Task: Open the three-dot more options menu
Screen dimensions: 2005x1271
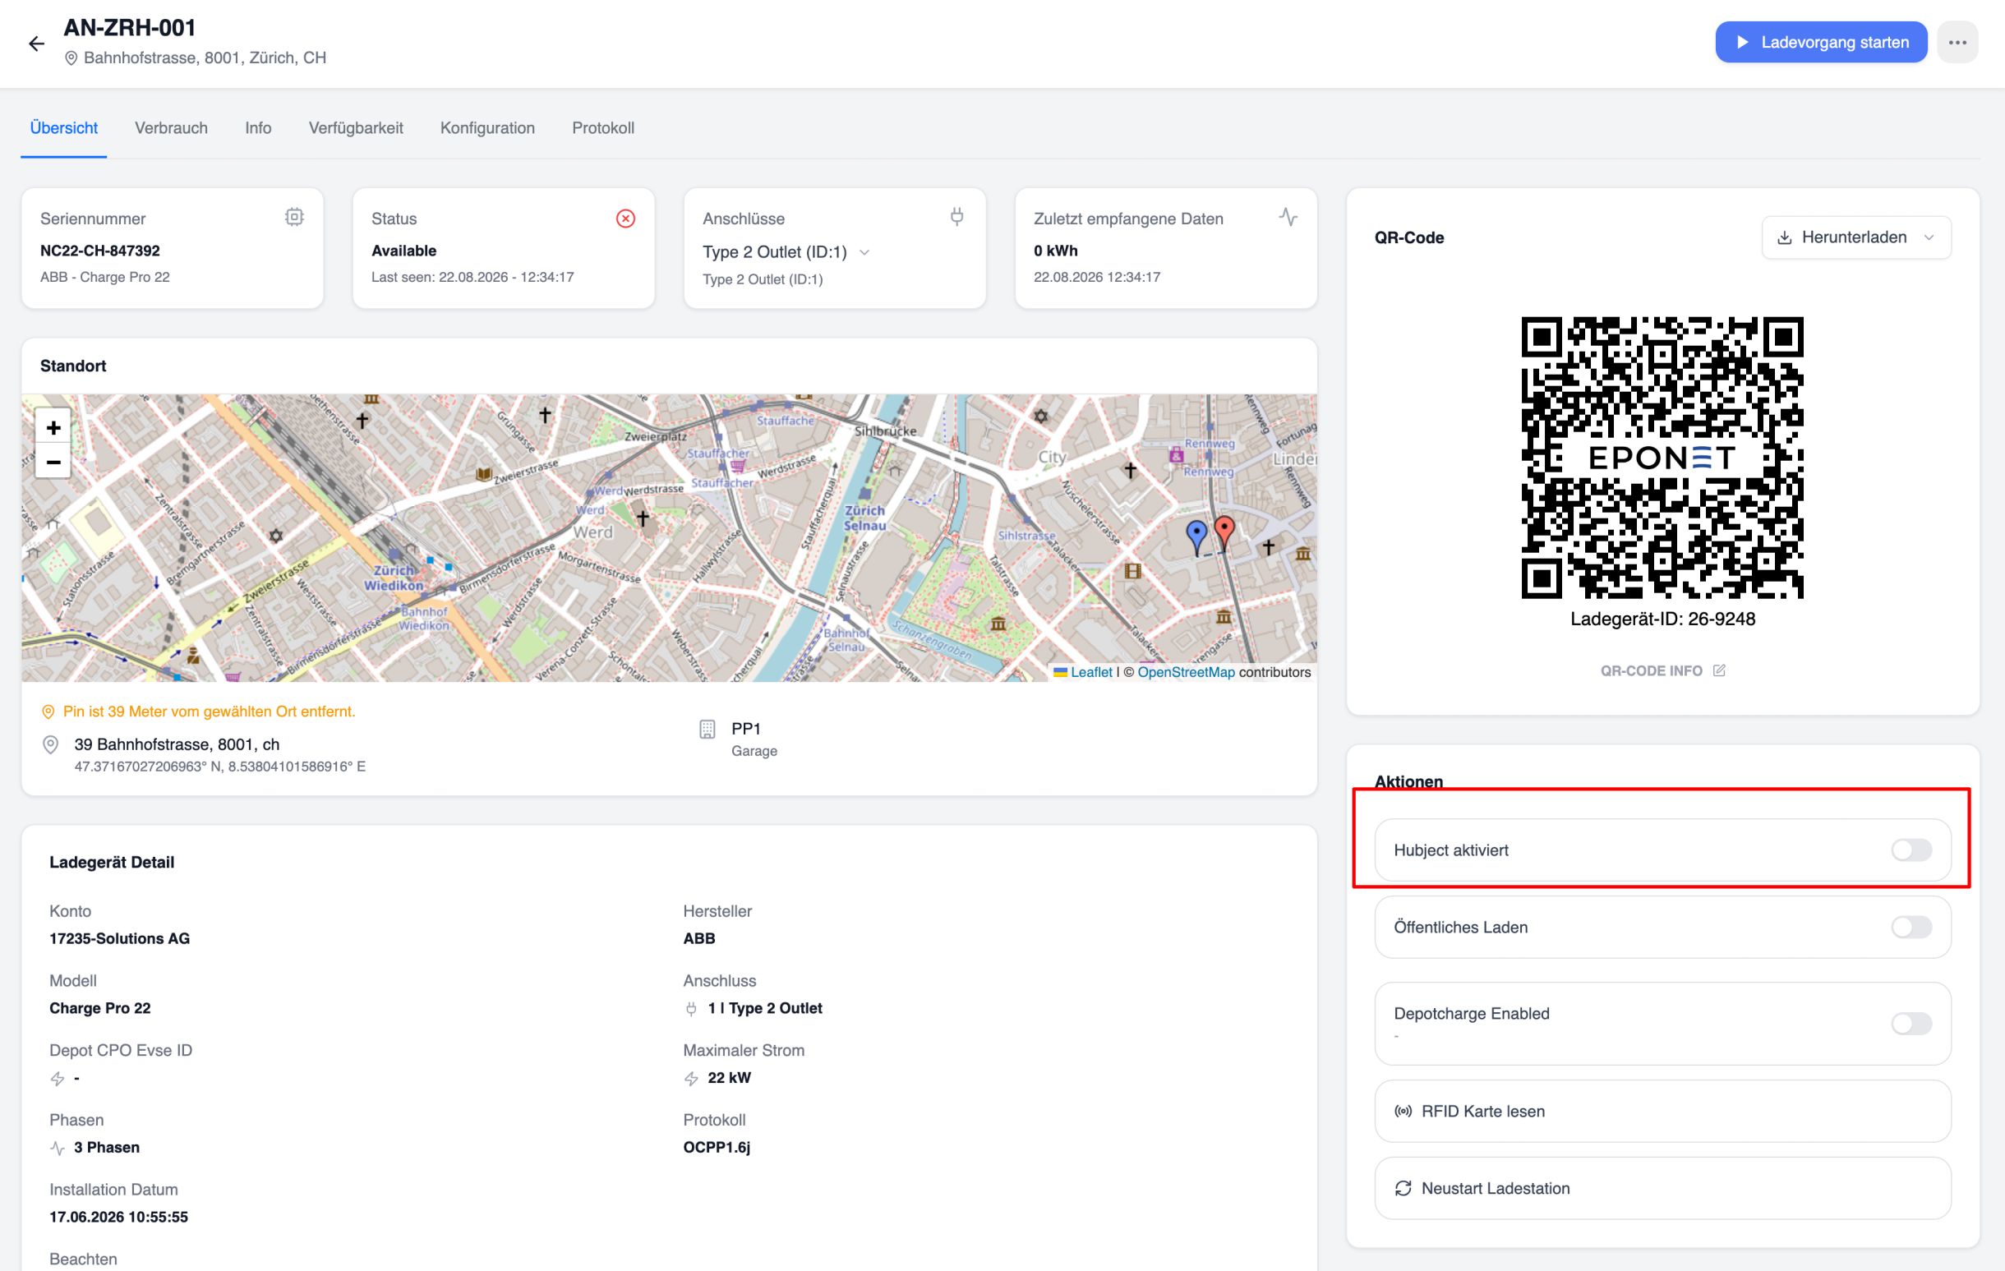Action: (1957, 43)
